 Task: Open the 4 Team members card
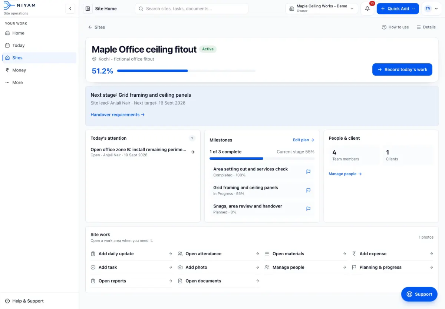[354, 155]
